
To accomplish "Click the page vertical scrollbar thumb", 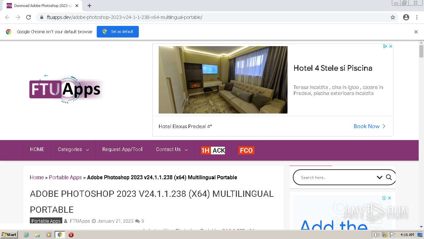I will coord(421,51).
